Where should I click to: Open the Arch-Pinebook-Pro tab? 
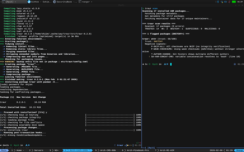139,150
